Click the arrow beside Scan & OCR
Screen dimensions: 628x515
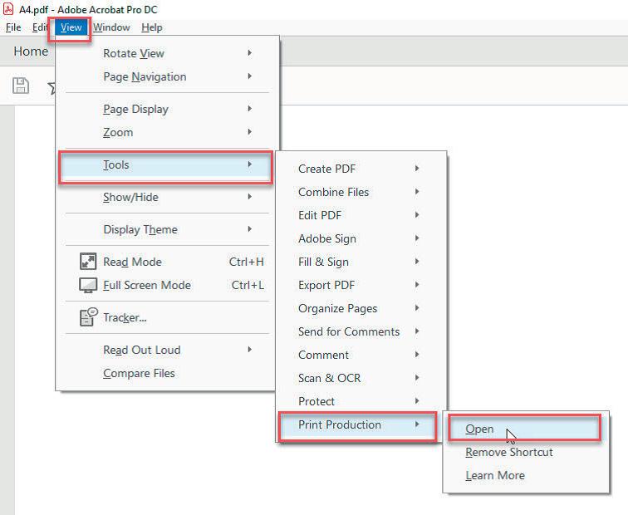coord(417,378)
